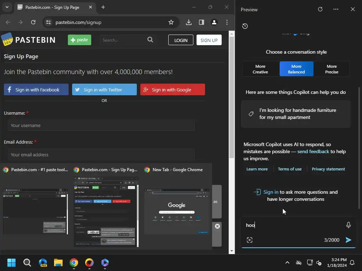This screenshot has height=271, width=362.
Task: Use microphone for voice input
Action: click(348, 225)
